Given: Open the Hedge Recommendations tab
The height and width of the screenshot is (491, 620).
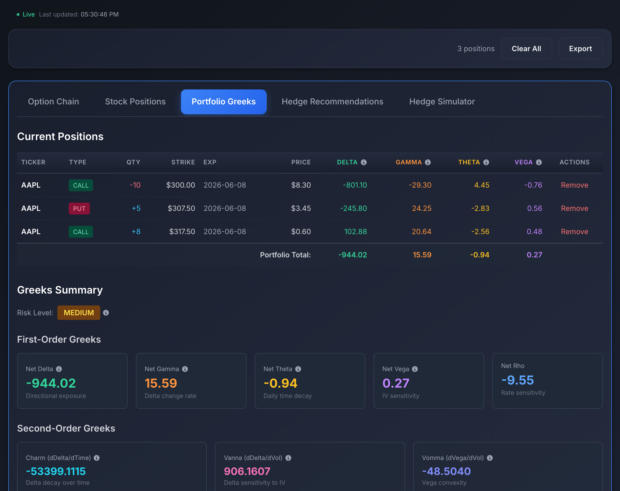Looking at the screenshot, I should coord(332,102).
